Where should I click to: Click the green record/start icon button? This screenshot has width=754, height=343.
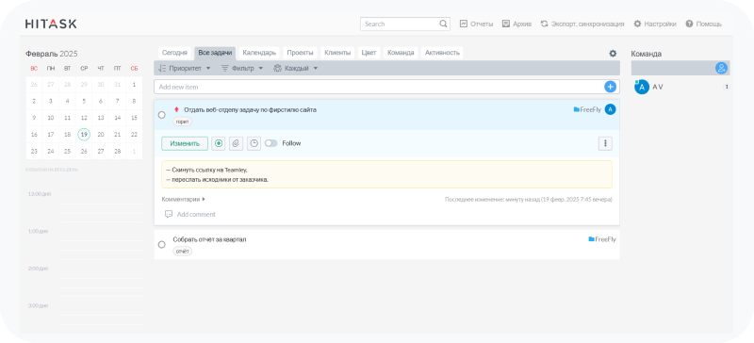[x=219, y=143]
